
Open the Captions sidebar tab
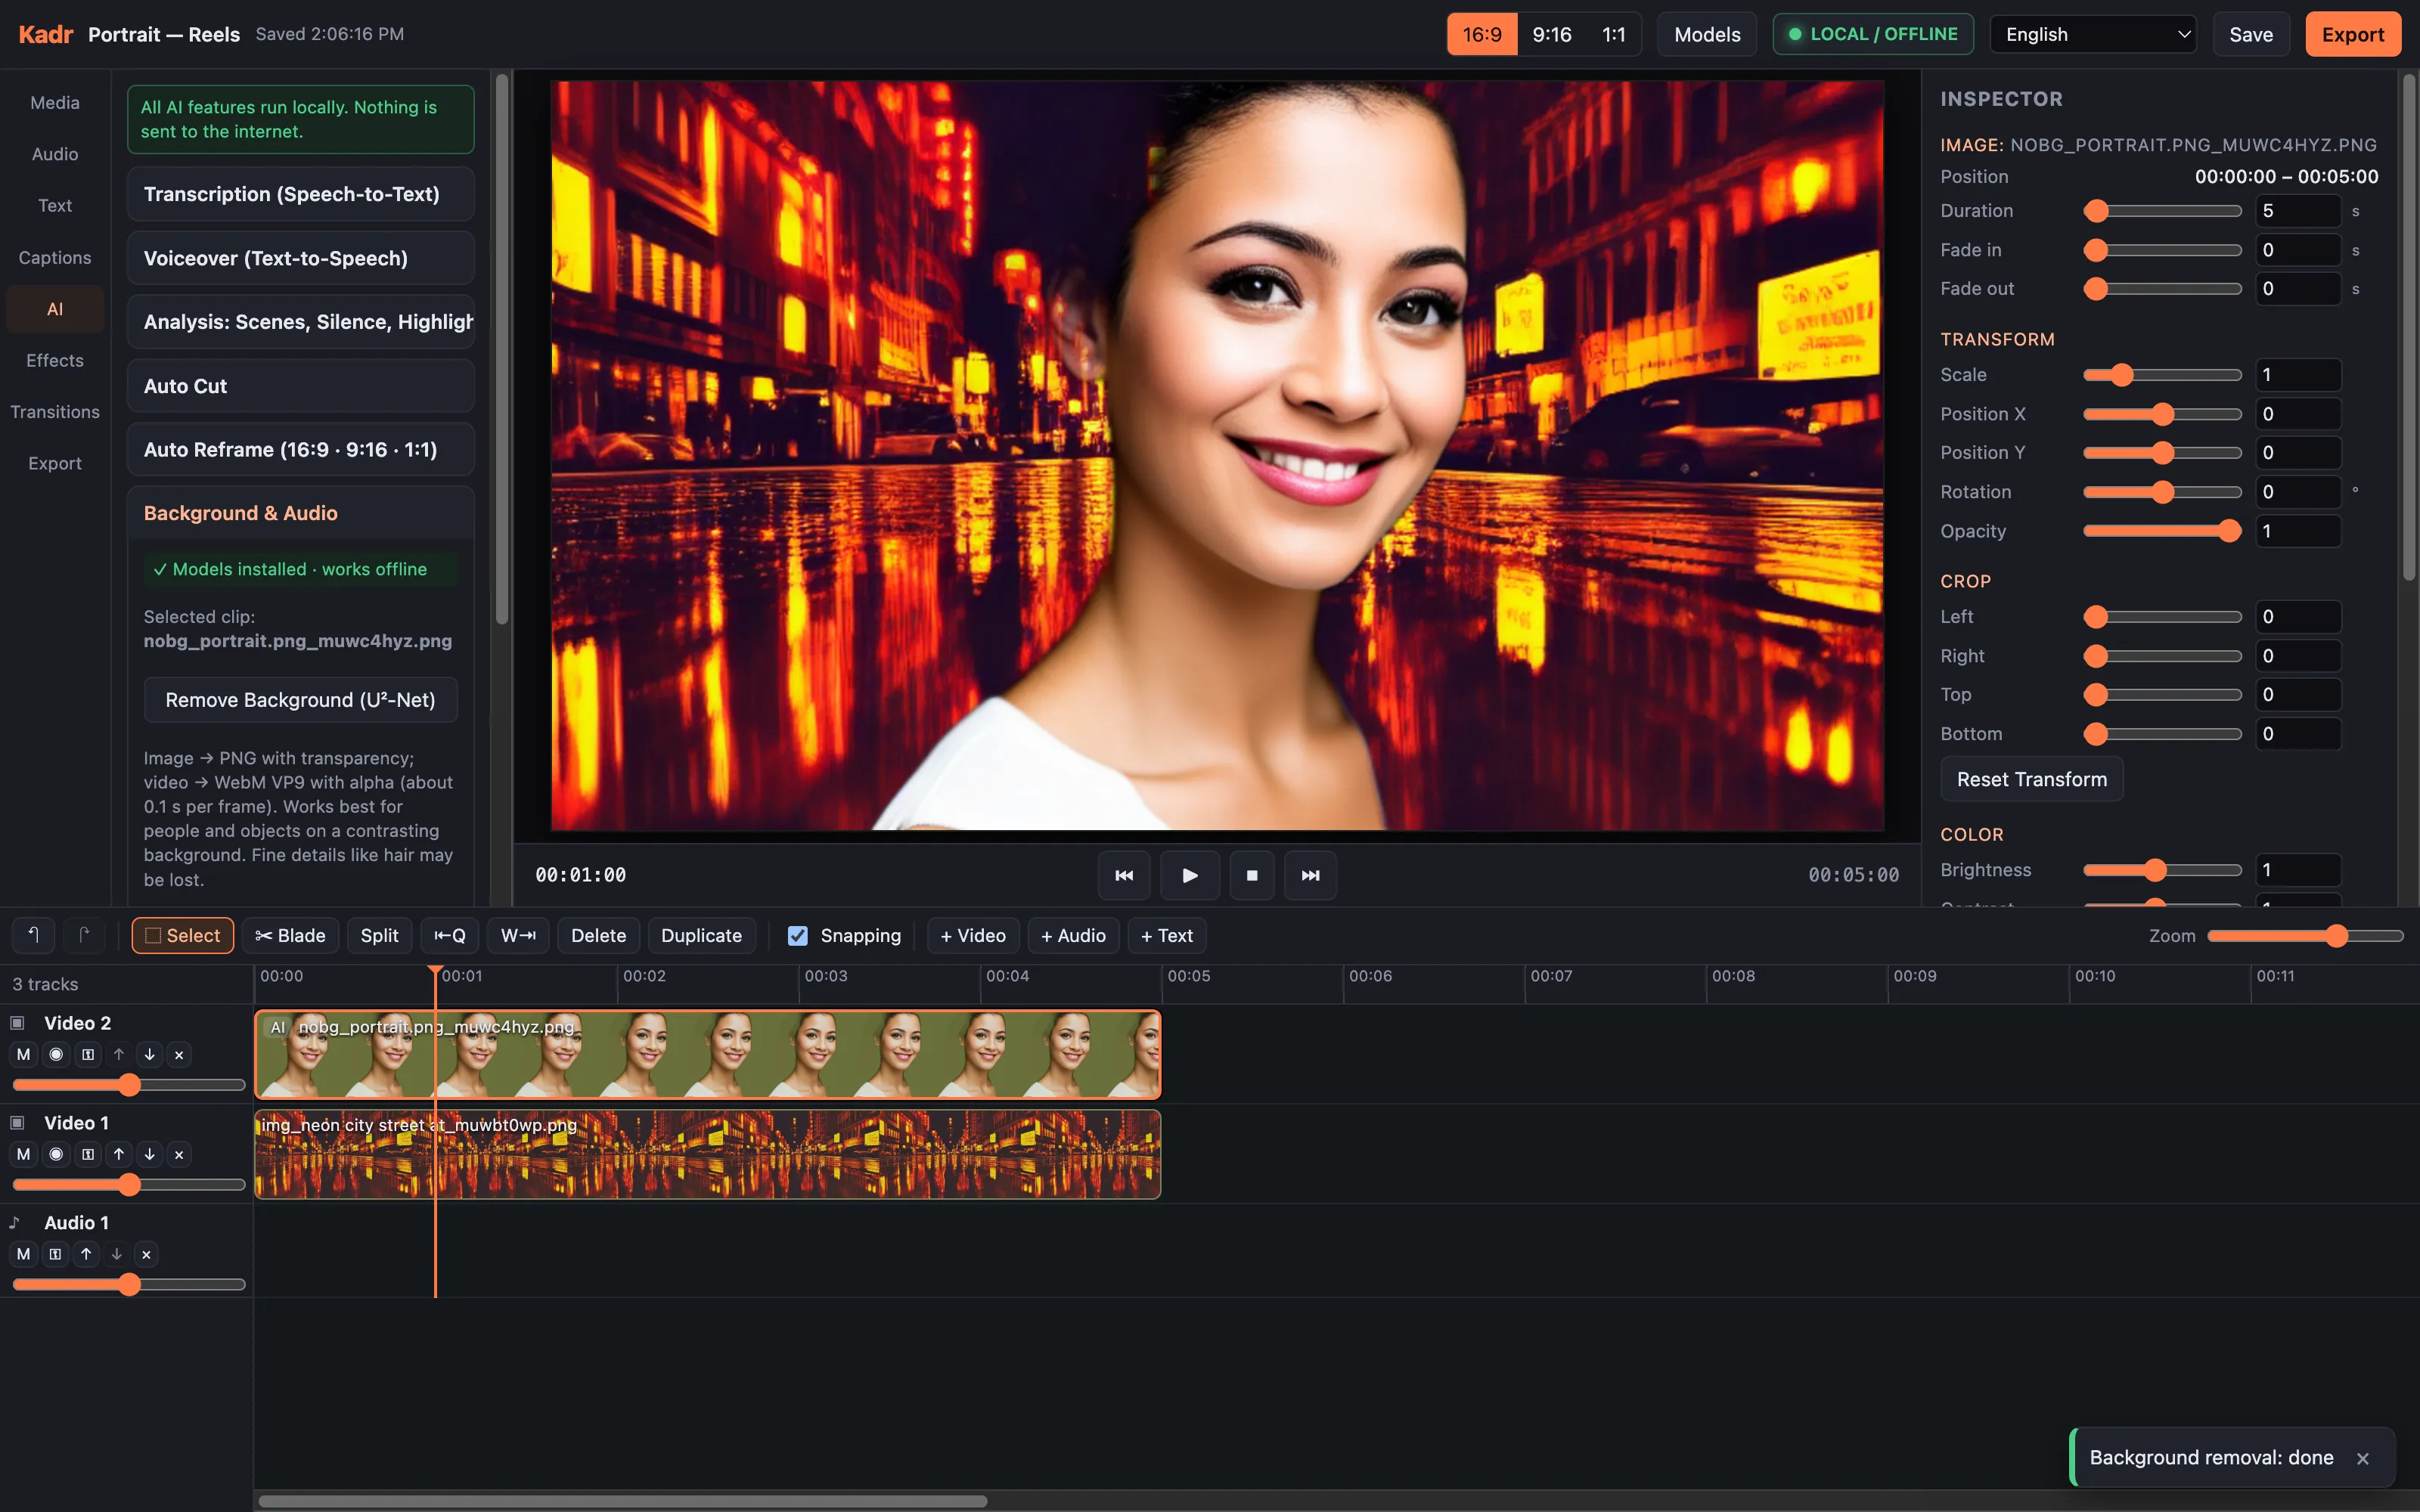click(x=55, y=258)
